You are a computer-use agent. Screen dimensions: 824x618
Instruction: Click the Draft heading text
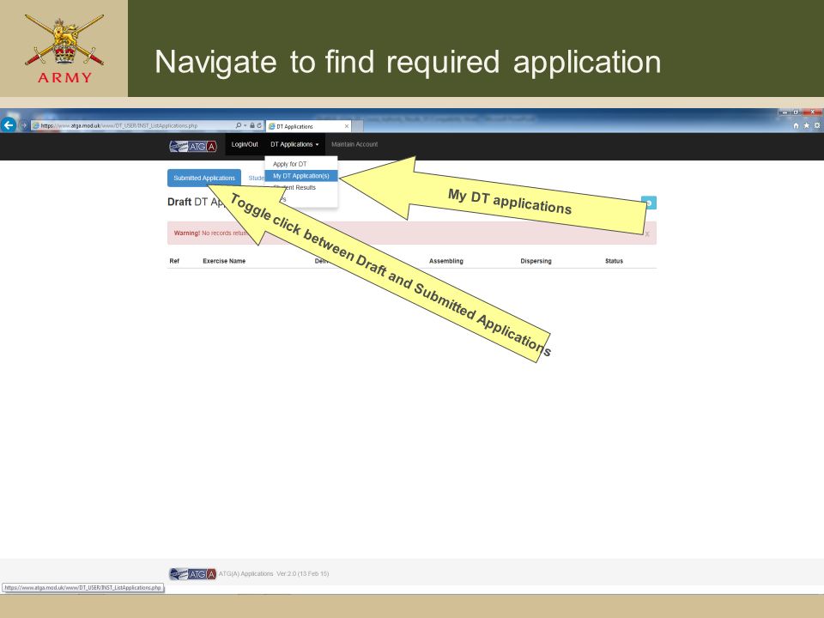point(179,202)
